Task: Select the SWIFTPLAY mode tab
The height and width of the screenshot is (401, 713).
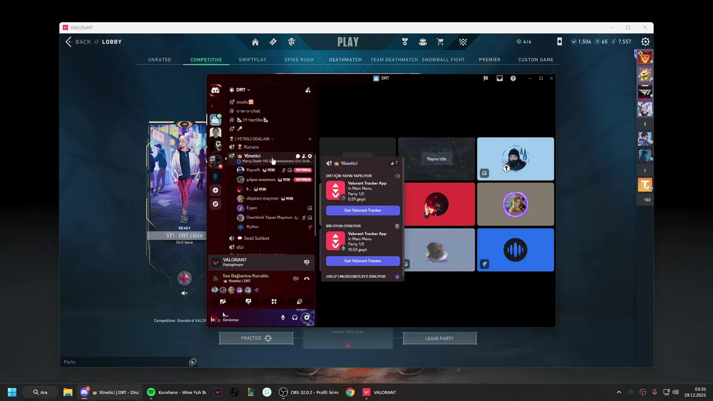Action: click(x=253, y=60)
